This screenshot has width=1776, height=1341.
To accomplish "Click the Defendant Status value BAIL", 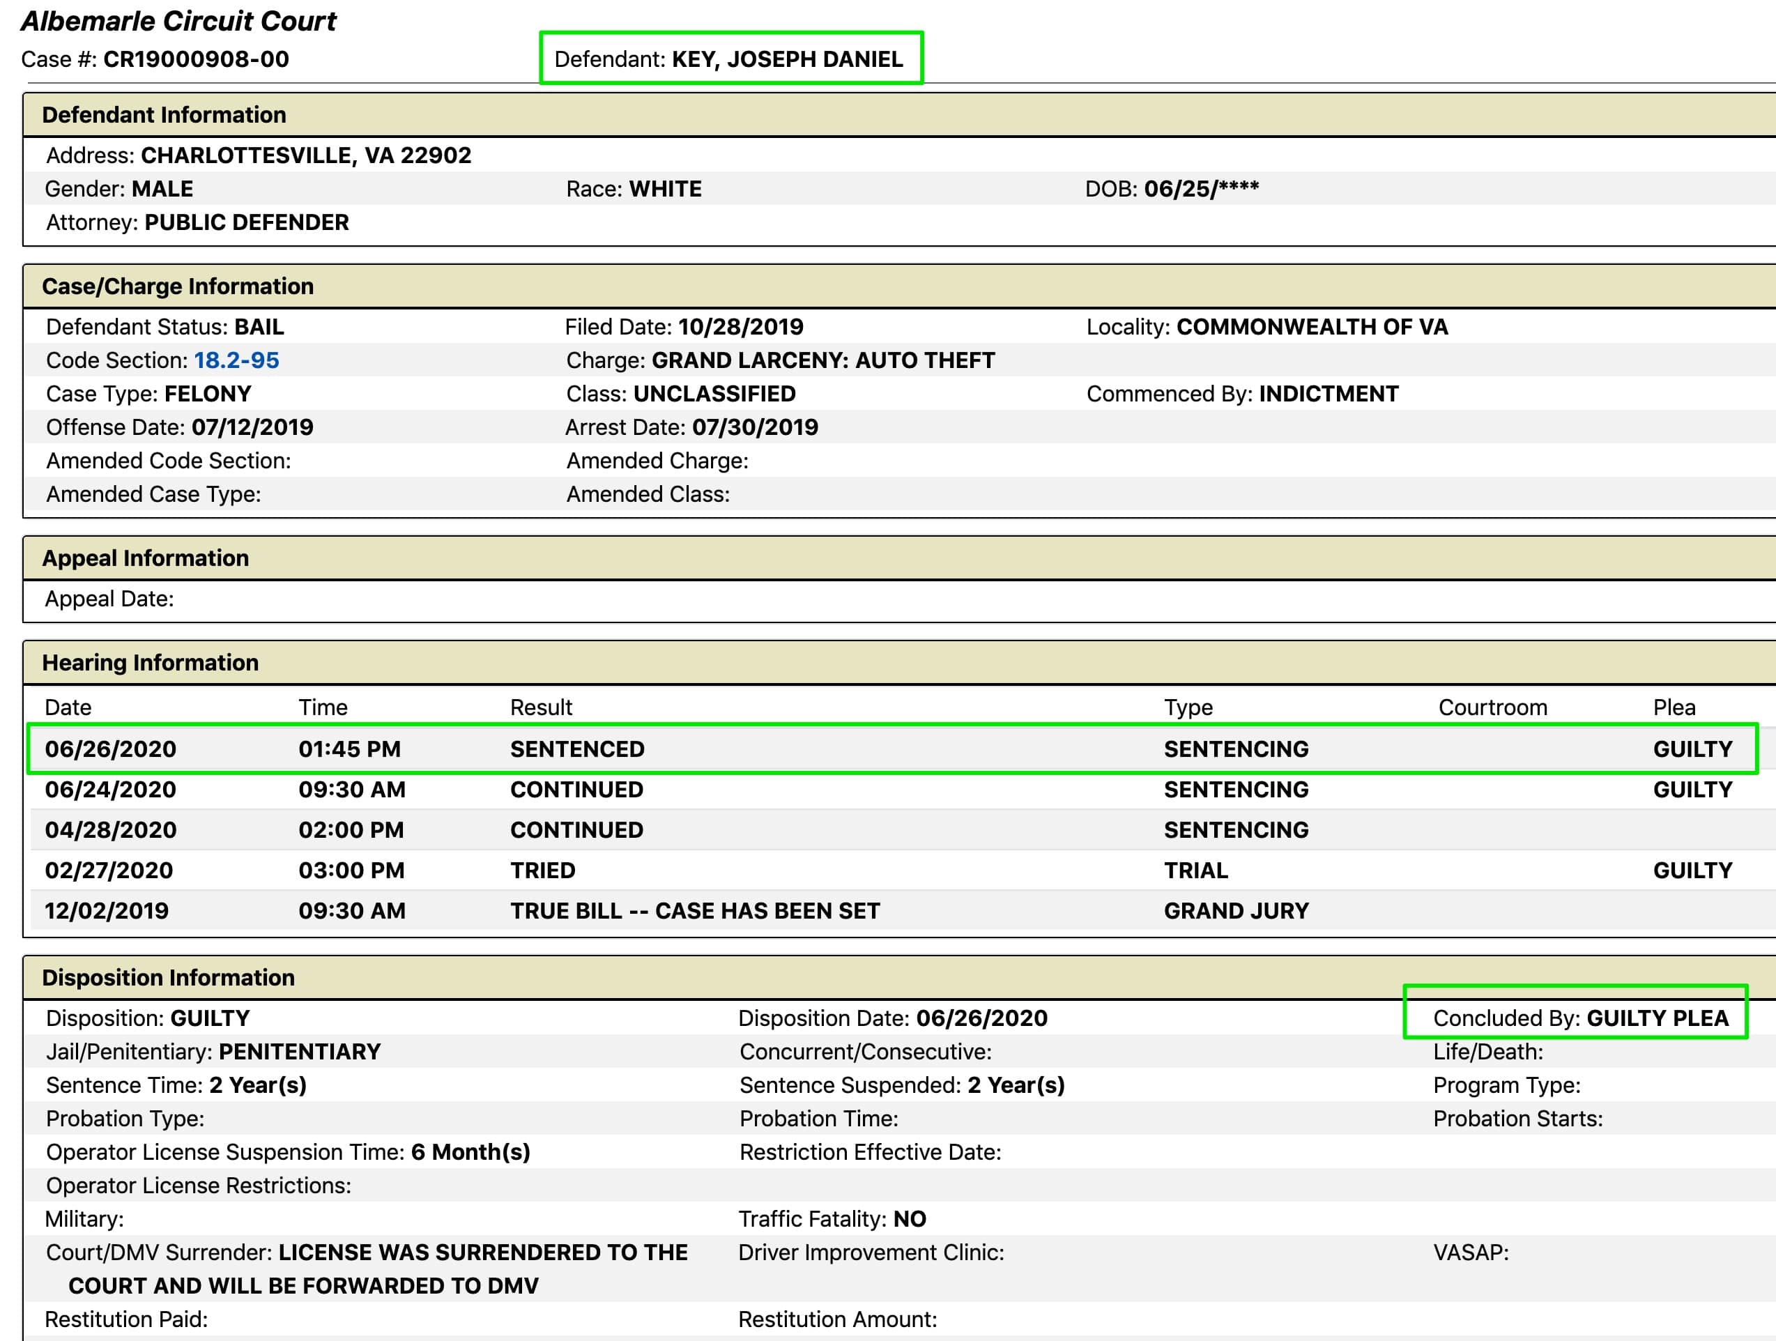I will (x=259, y=327).
